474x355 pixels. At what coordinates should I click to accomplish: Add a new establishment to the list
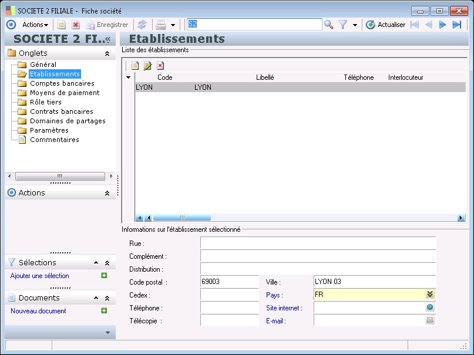[135, 66]
